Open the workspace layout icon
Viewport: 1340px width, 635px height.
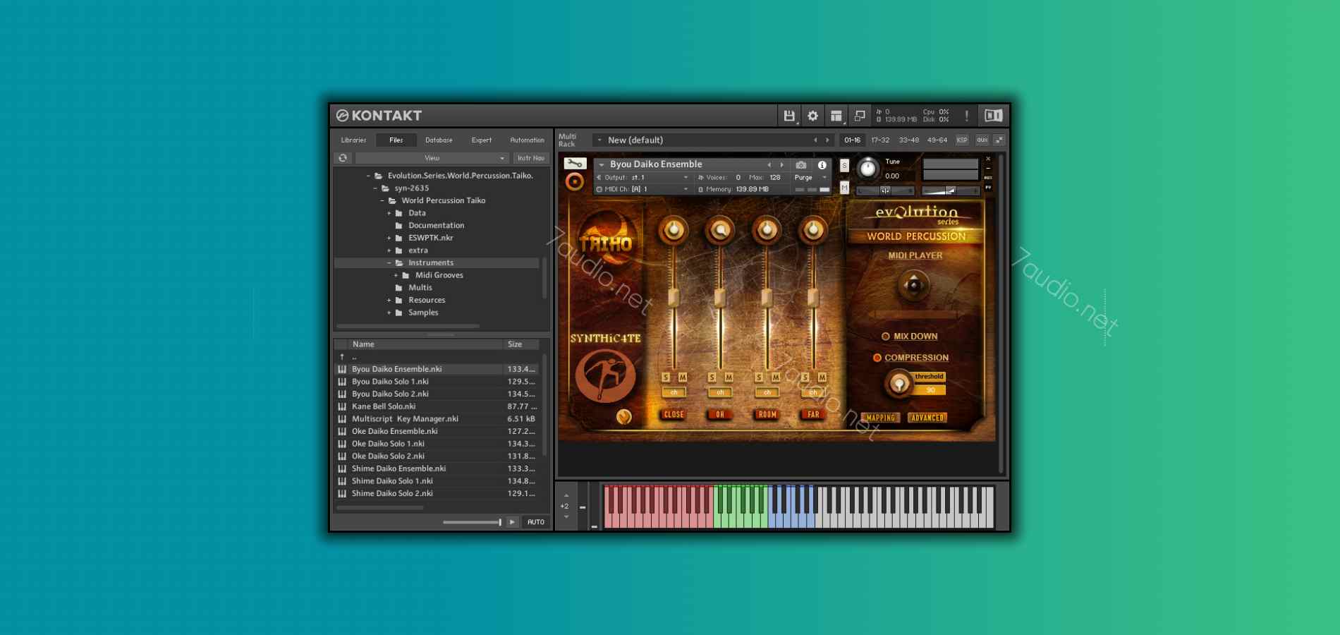click(836, 116)
